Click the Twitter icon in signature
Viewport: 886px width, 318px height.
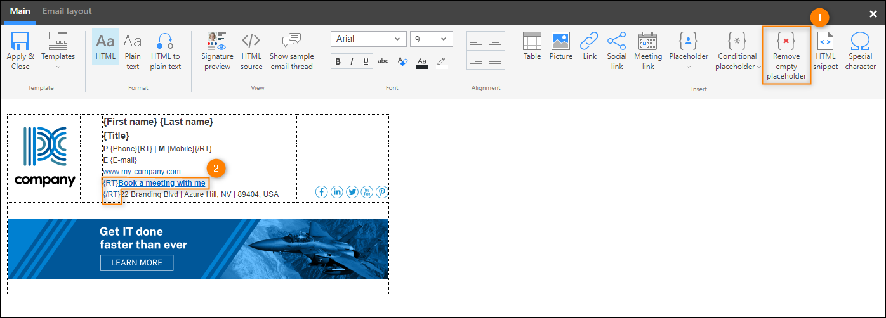pos(352,192)
